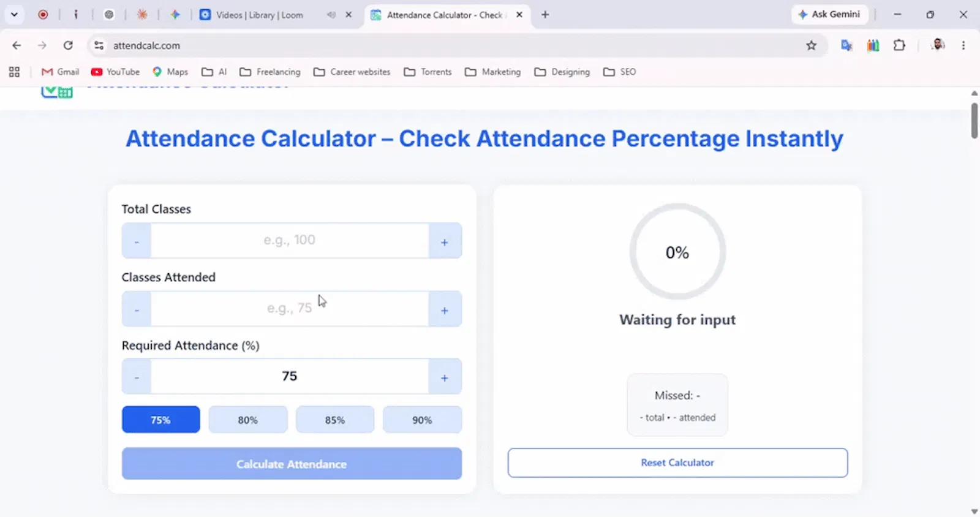Click the Total Classes input field
The height and width of the screenshot is (517, 980).
290,240
